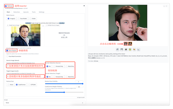
Task: Select Folder as source
Action: pos(32,19)
